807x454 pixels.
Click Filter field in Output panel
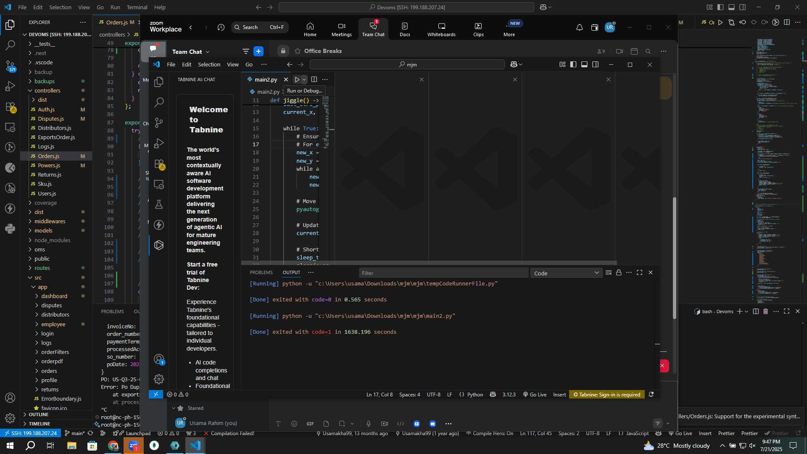(443, 273)
